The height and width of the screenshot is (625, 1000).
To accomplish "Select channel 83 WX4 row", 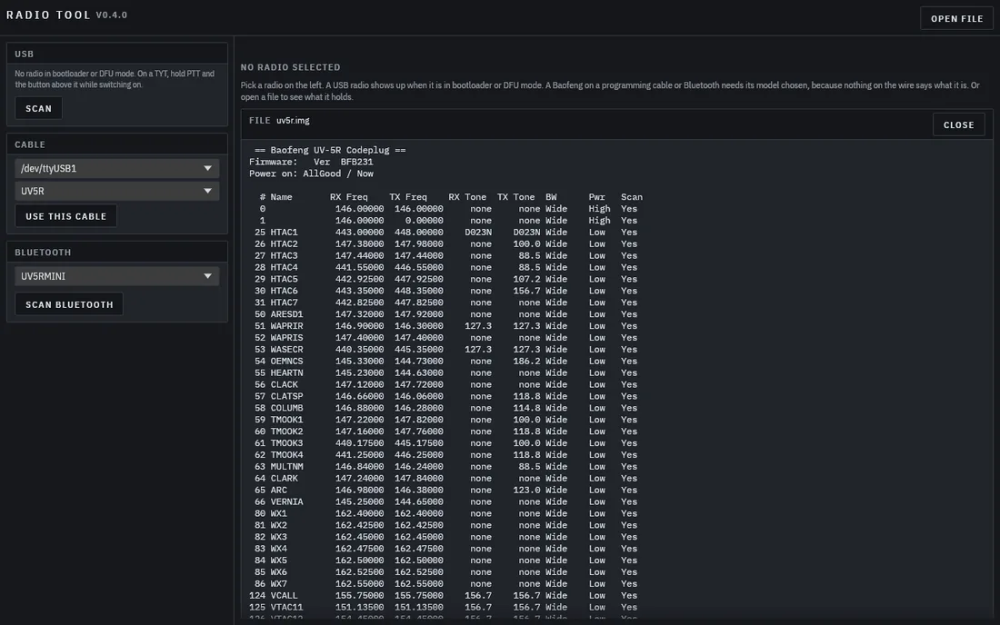I will coord(445,549).
